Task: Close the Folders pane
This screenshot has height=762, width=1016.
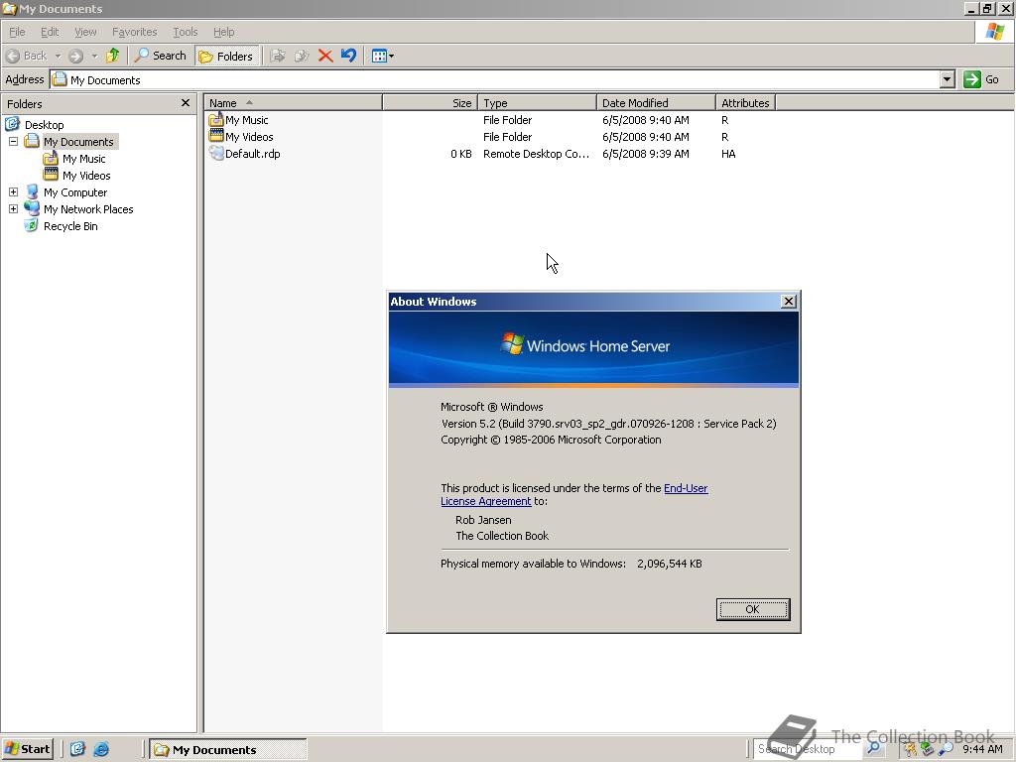Action: pyautogui.click(x=186, y=103)
